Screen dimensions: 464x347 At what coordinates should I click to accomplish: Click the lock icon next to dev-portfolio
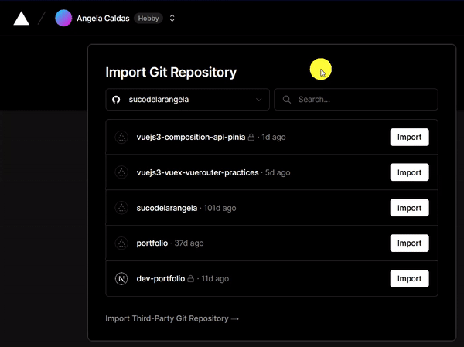[191, 278]
